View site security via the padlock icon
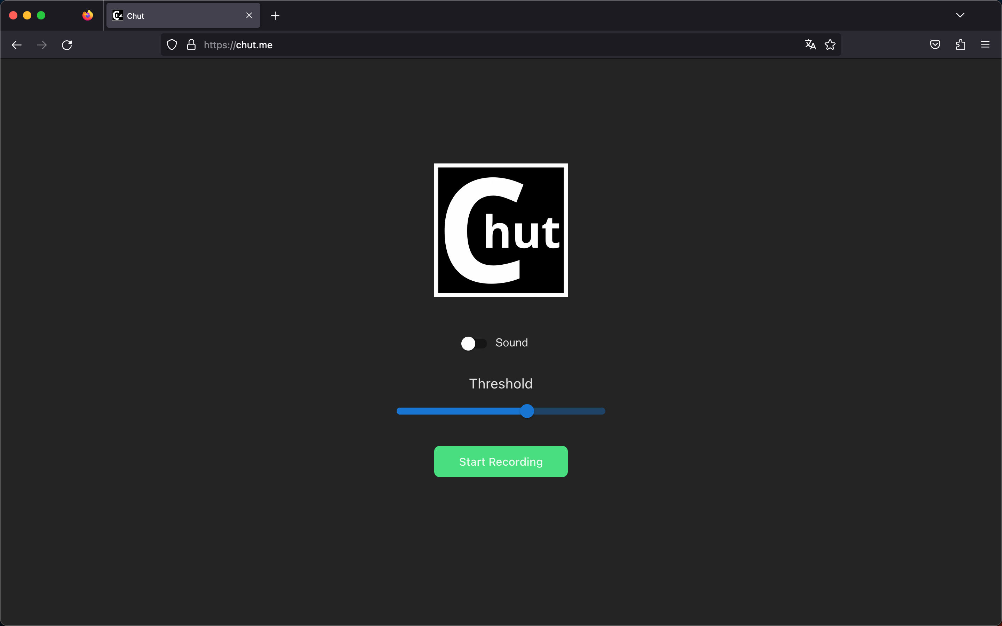Screen dimensions: 1002x626 click(x=191, y=45)
